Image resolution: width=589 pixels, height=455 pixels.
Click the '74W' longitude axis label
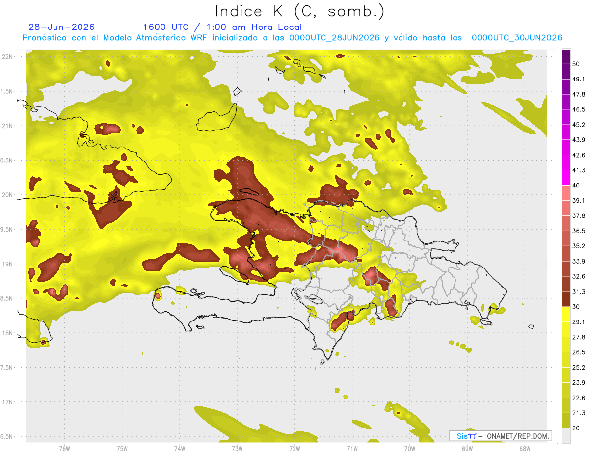pyautogui.click(x=179, y=448)
